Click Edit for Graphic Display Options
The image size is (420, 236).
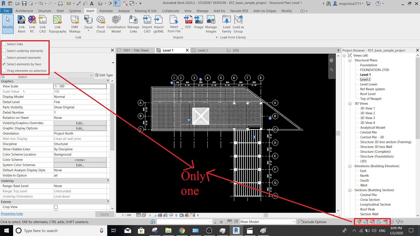pos(80,128)
